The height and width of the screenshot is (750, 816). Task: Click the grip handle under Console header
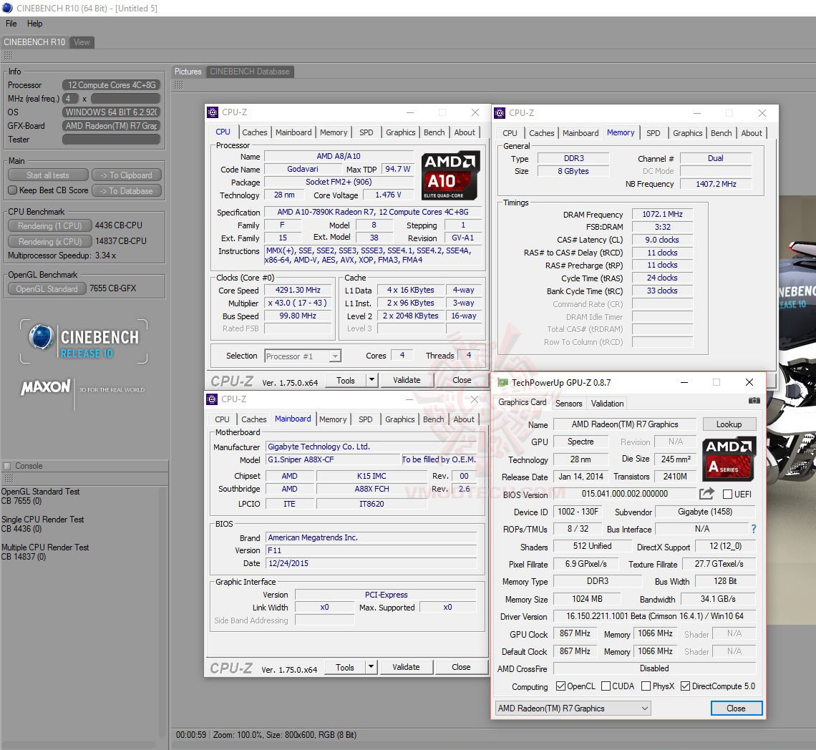[9, 478]
